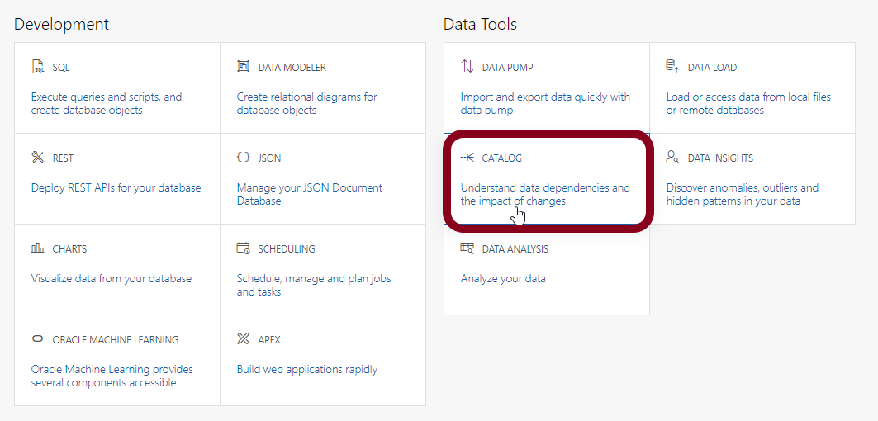Click the Data Analysis table-search icon
The height and width of the screenshot is (421, 878).
pyautogui.click(x=467, y=248)
